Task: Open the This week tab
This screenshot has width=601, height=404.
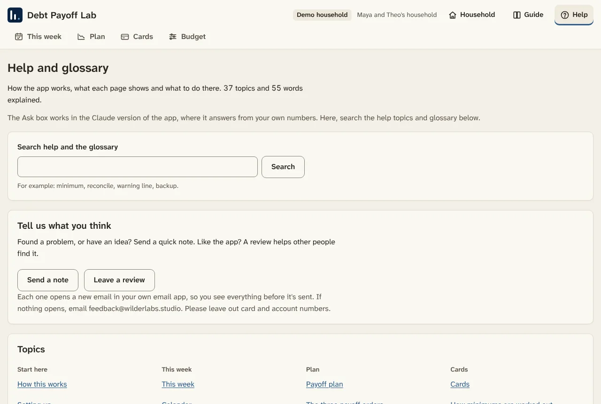Action: point(38,37)
